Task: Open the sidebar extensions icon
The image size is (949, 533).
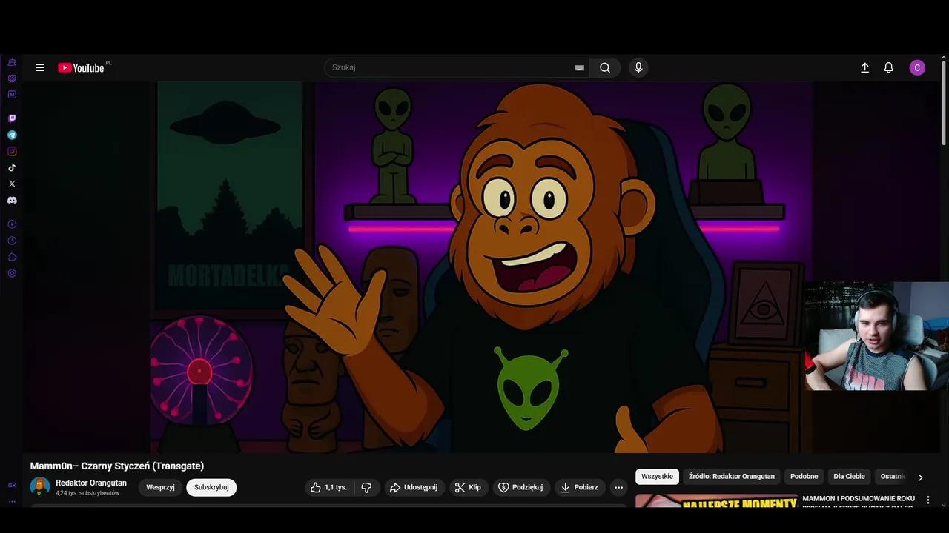Action: point(12,257)
